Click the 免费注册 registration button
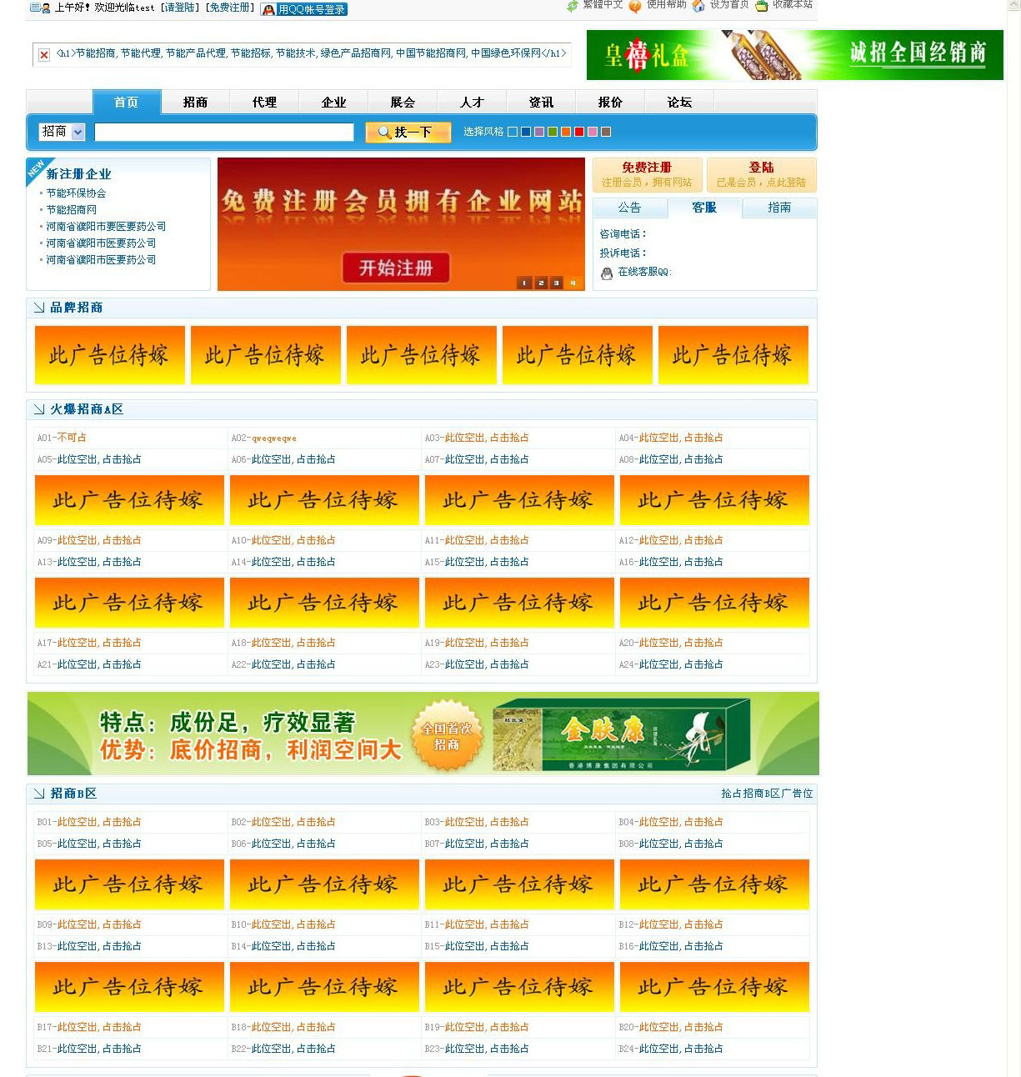Viewport: 1021px width, 1077px height. pyautogui.click(x=648, y=173)
